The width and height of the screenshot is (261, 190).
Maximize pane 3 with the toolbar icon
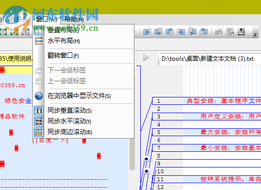tap(26, 31)
